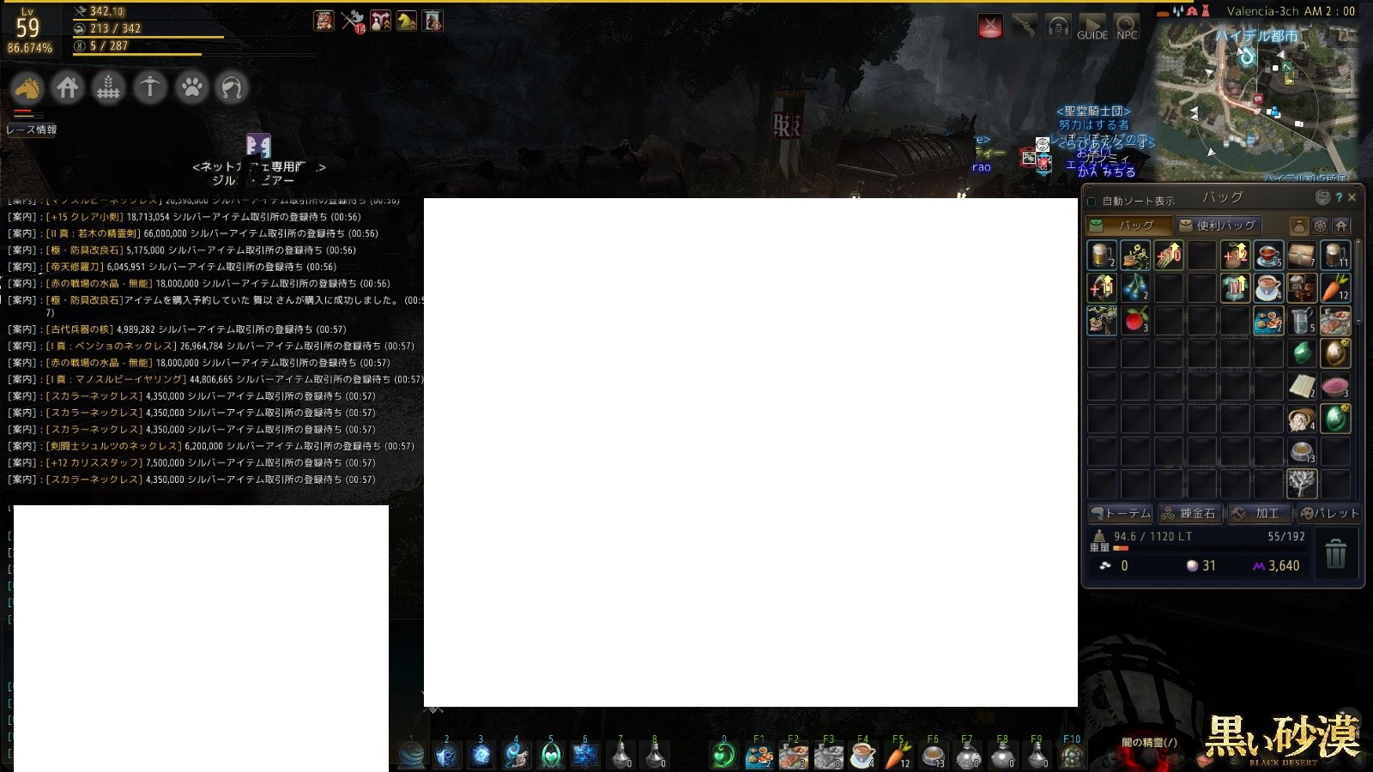Use quick slot 5 green heart skill
1373x772 pixels.
pos(551,755)
